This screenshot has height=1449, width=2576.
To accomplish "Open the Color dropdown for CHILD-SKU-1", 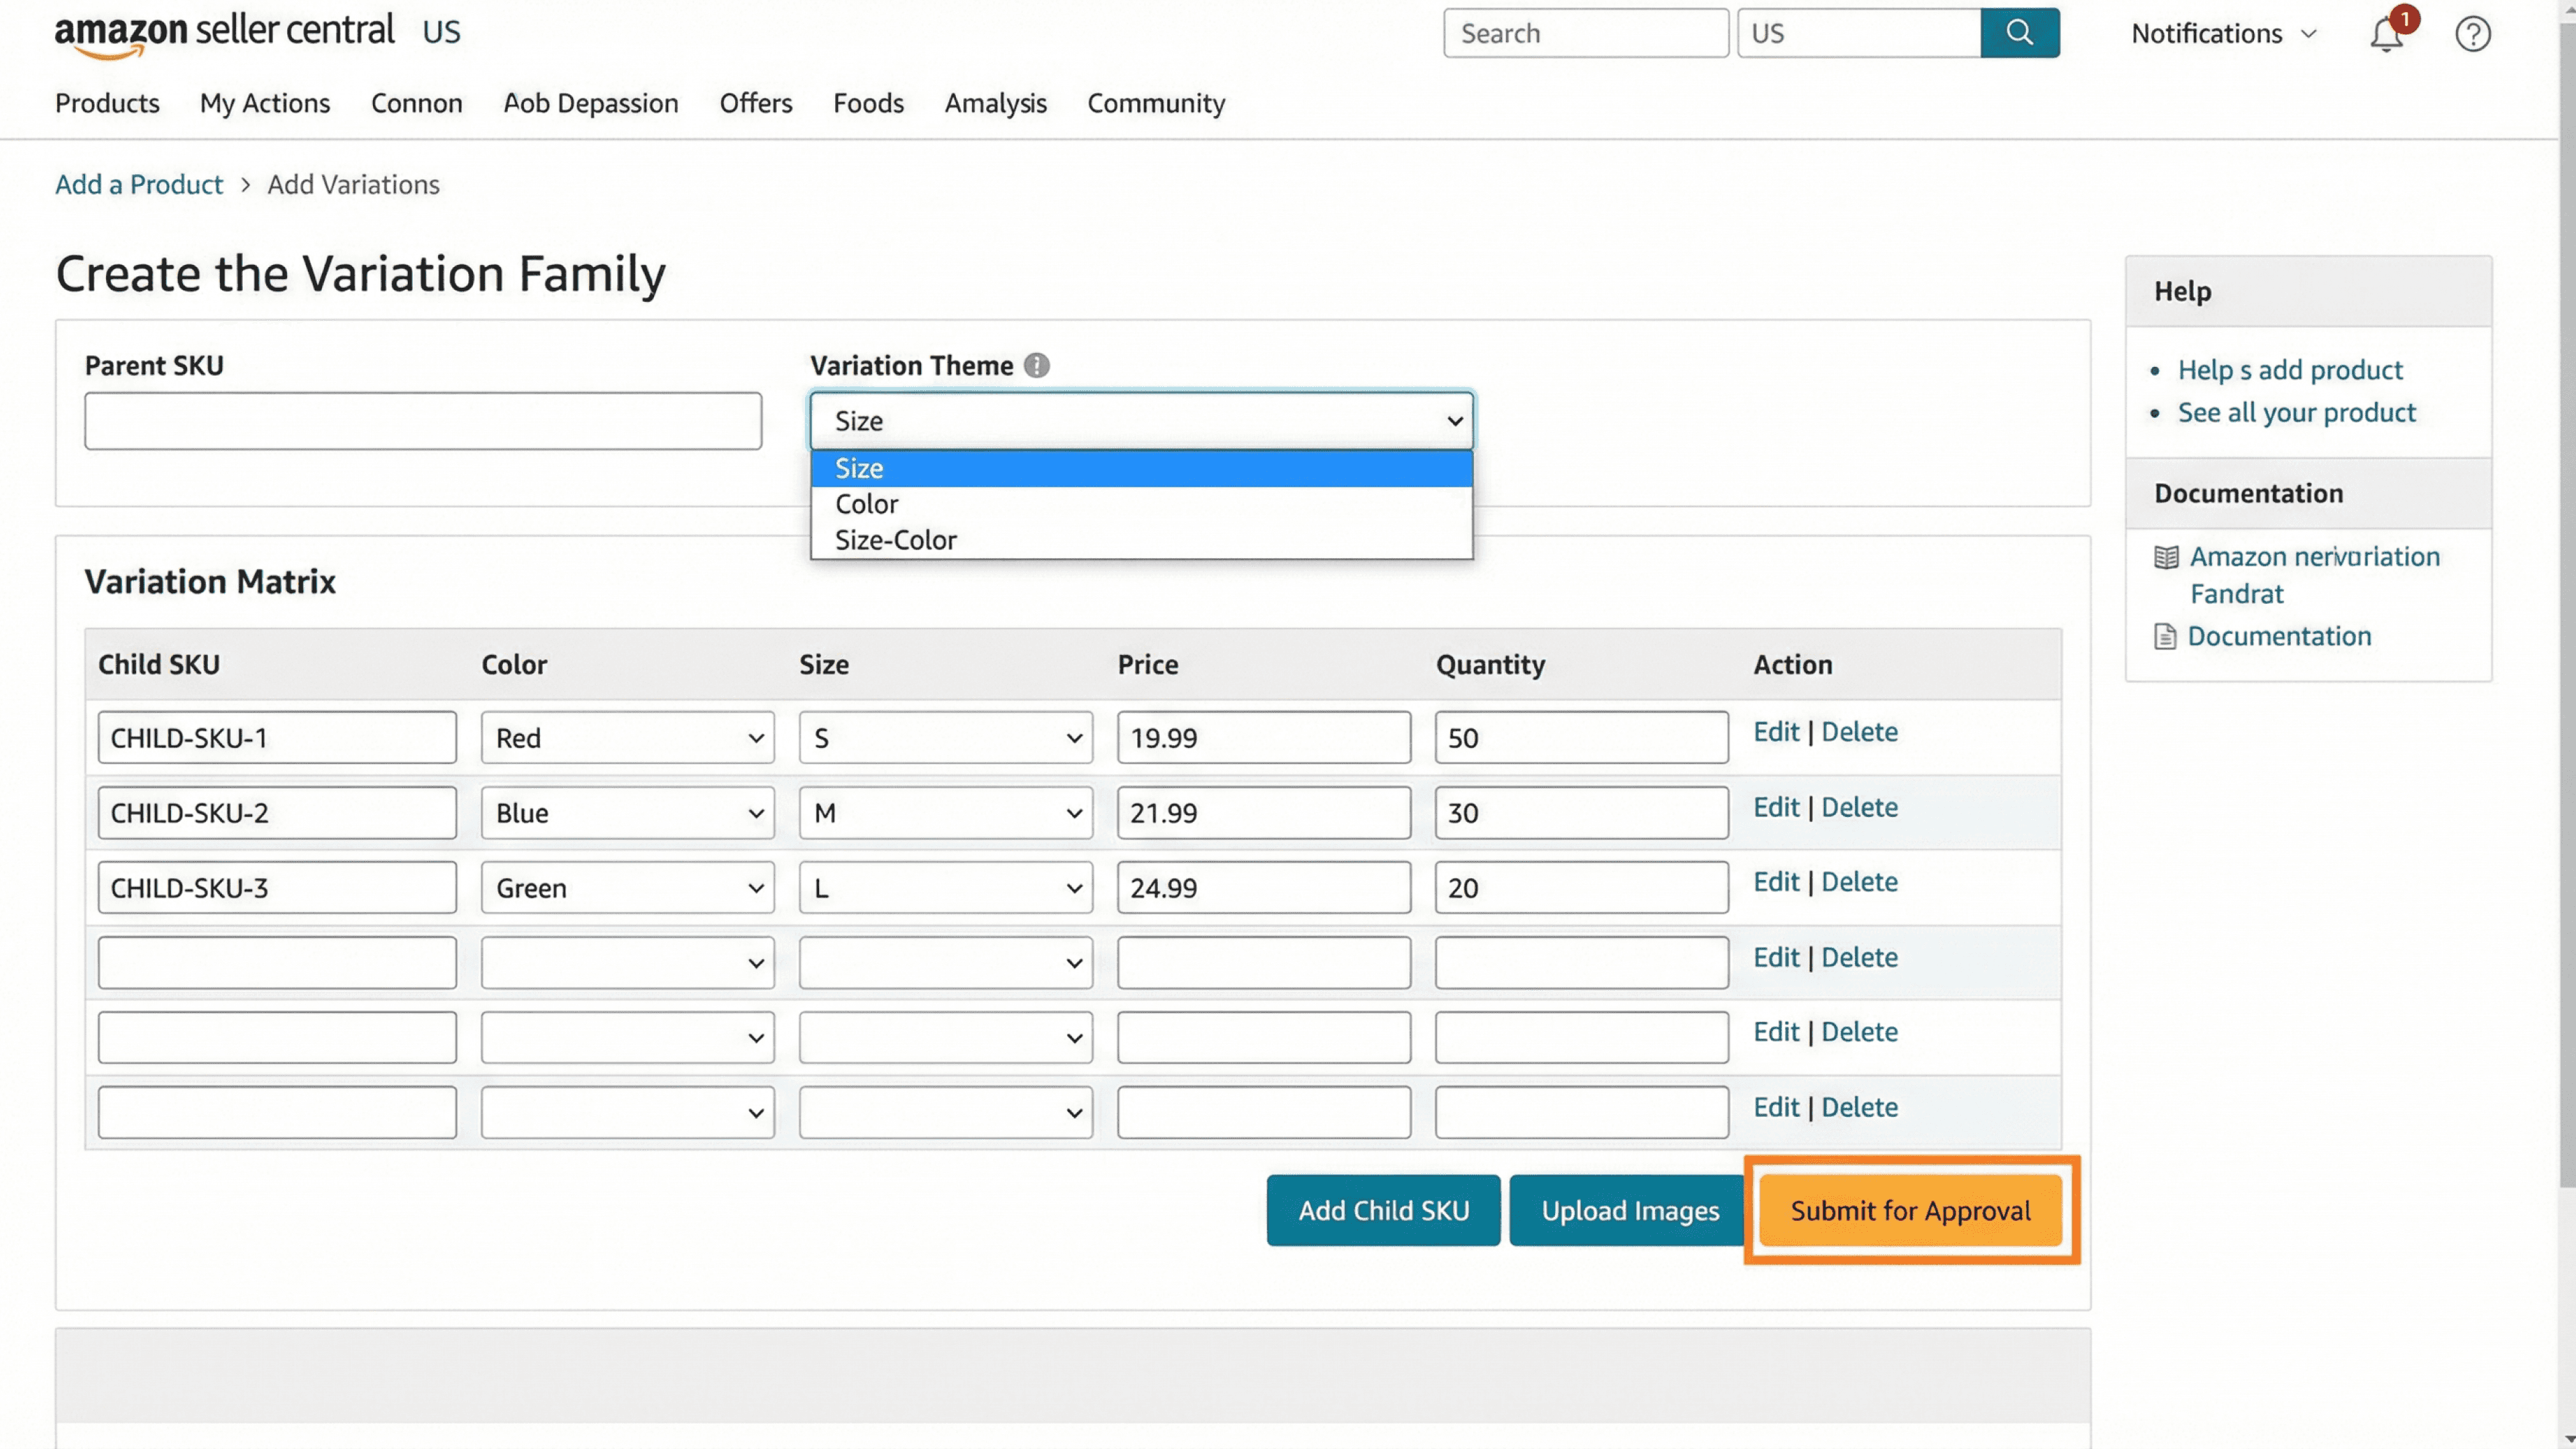I will pos(627,738).
